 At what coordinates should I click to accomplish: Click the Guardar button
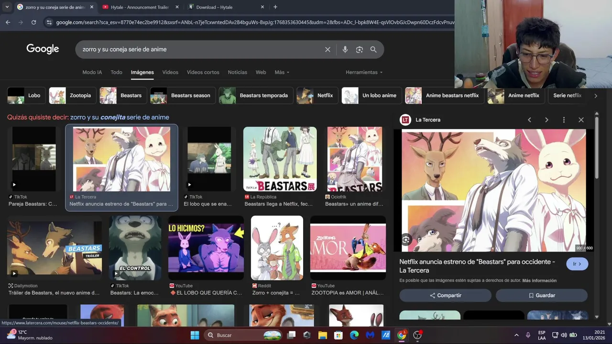(542, 295)
